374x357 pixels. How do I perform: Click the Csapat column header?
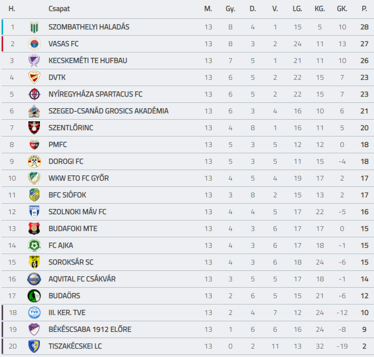[59, 9]
